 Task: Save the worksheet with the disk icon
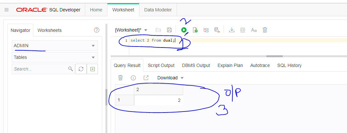point(169,30)
